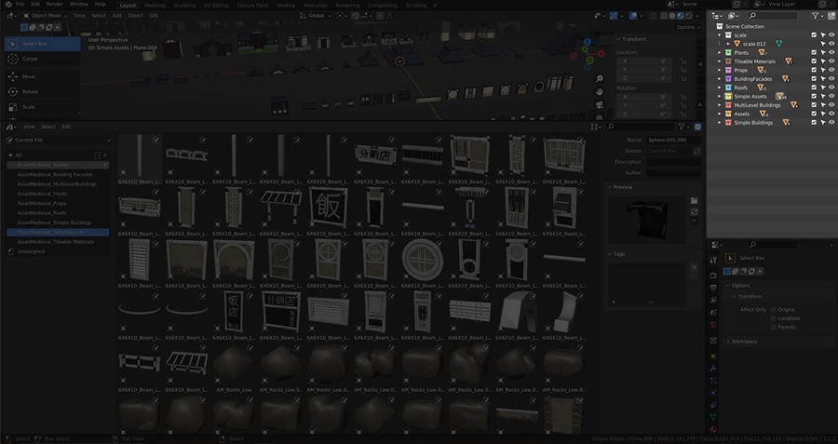This screenshot has width=838, height=444.
Task: Expand the scale.012 object
Action: (x=728, y=44)
